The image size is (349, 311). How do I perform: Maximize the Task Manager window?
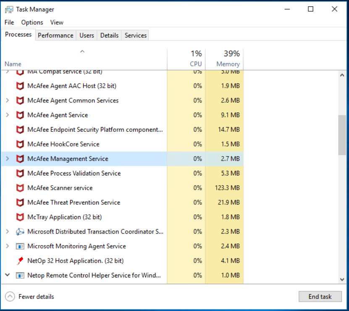pos(310,9)
